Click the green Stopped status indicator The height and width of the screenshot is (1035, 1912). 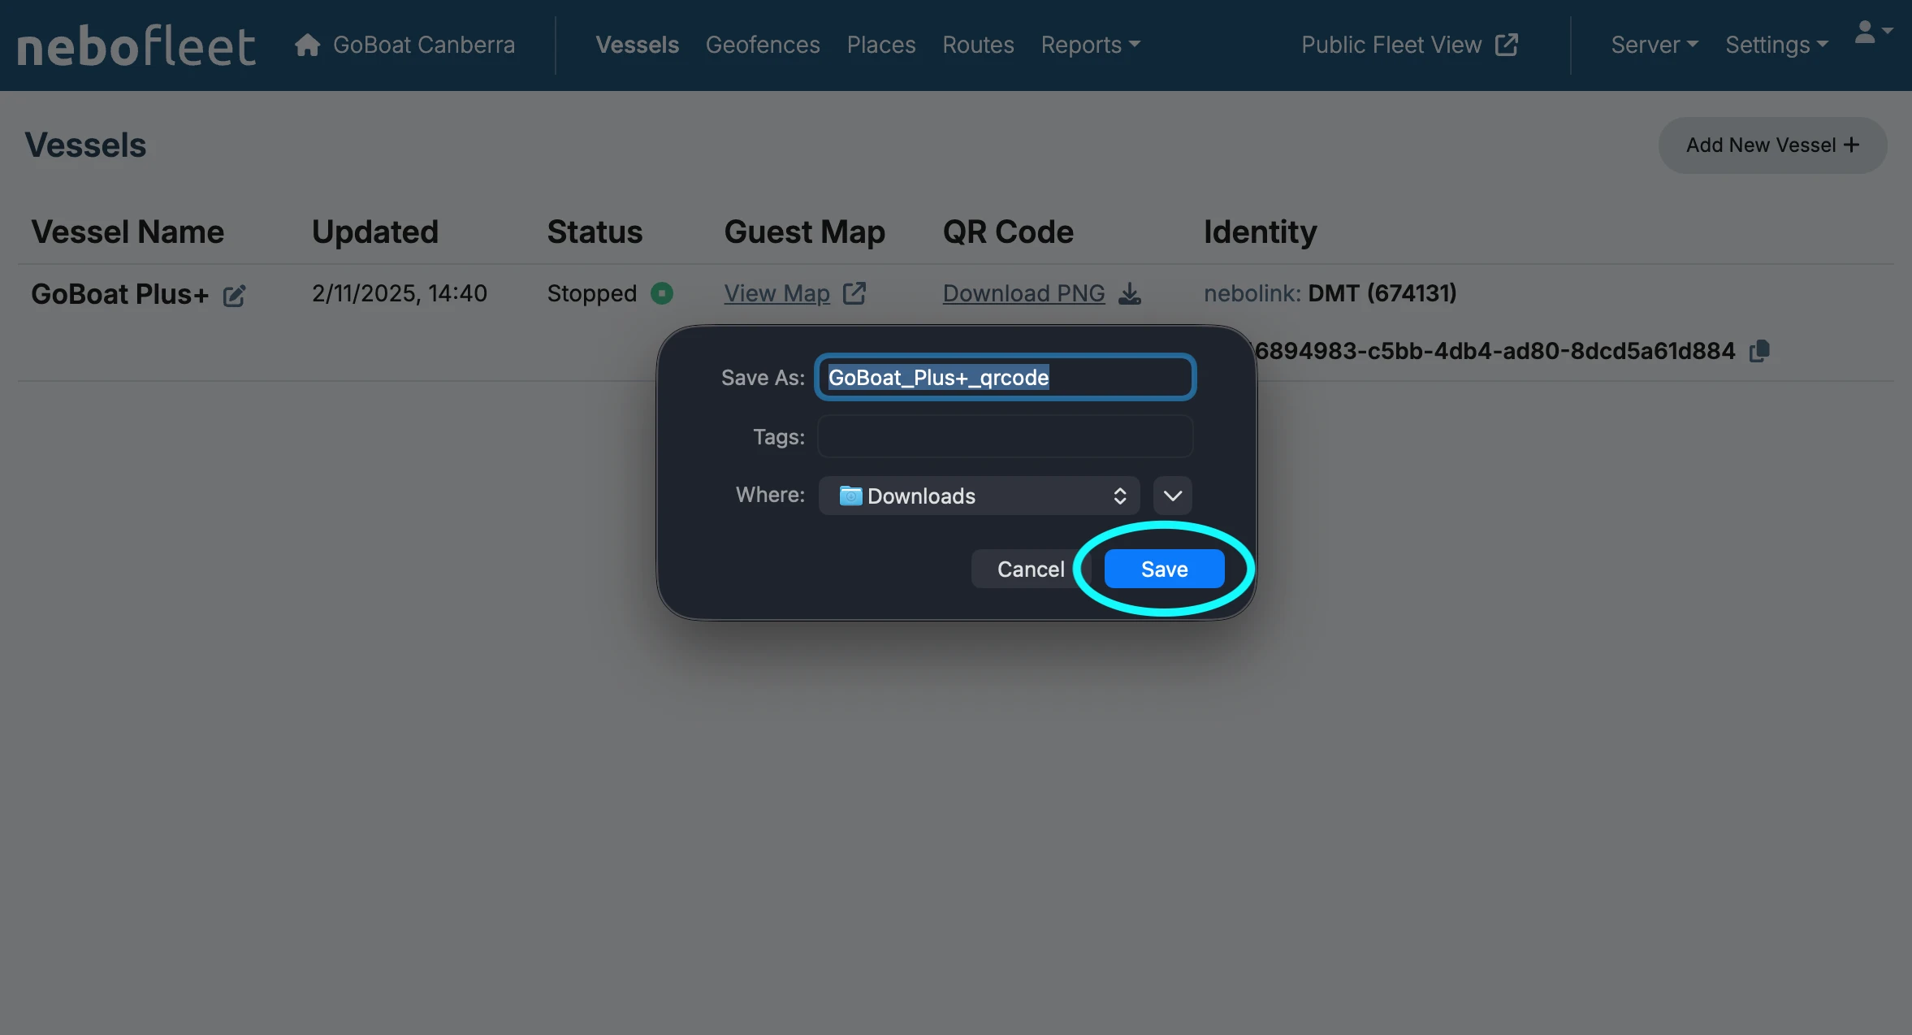[662, 293]
